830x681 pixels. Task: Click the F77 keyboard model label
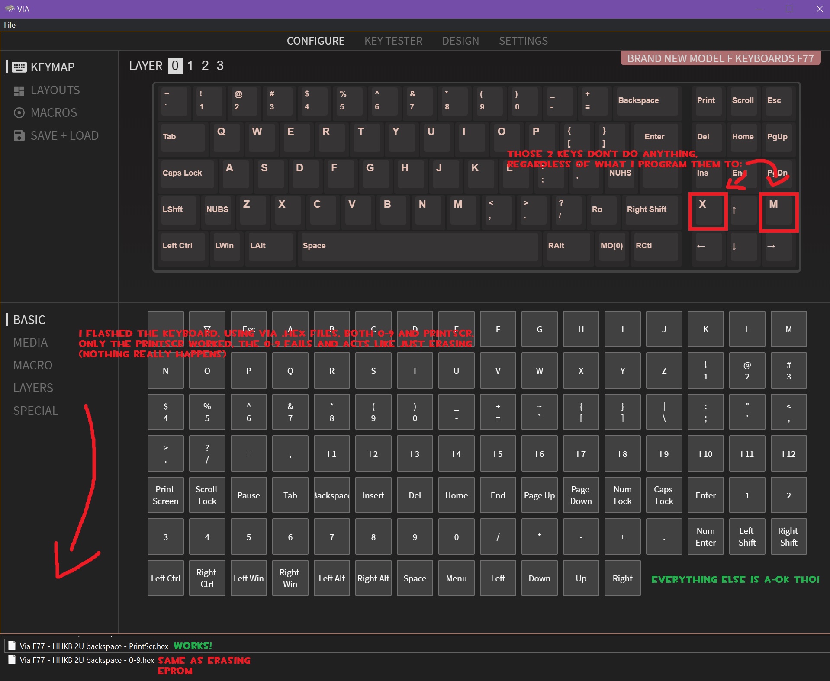(x=720, y=58)
